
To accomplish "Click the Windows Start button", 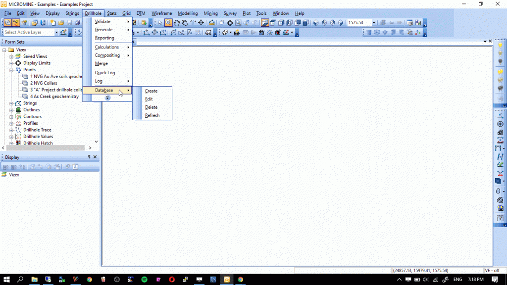I will (x=7, y=280).
